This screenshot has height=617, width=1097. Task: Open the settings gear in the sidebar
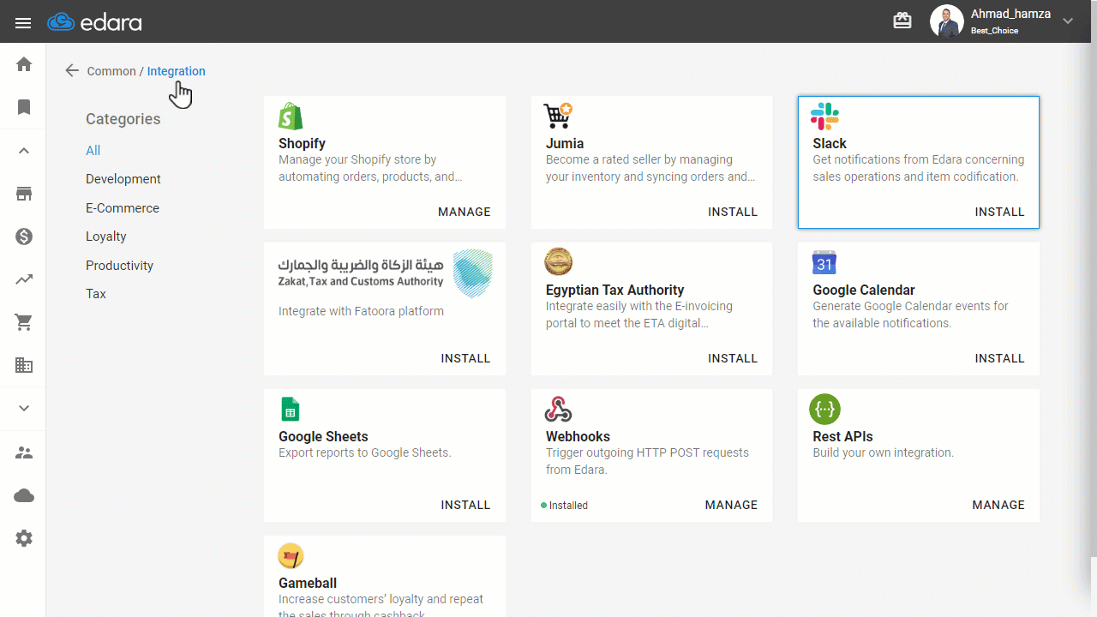pos(24,538)
